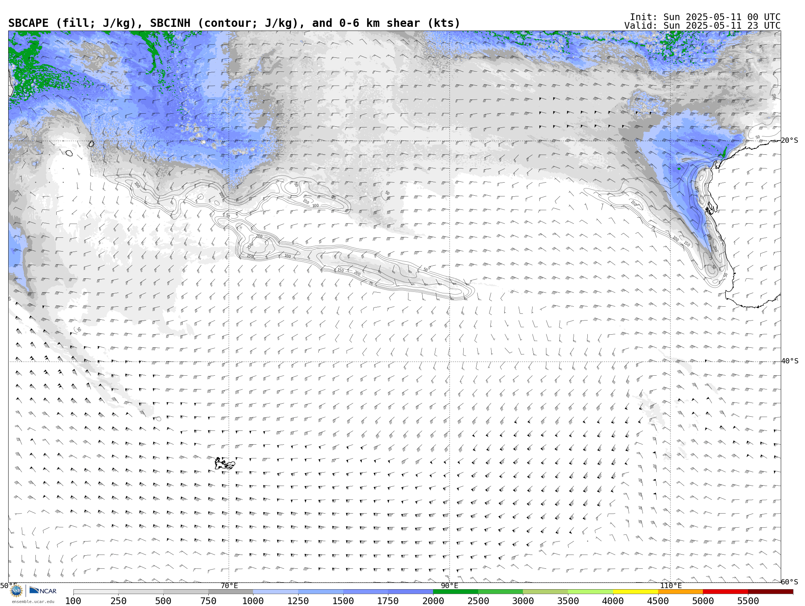
Task: Pick the blue swatch between 1500 and 1750
Action: 366,592
